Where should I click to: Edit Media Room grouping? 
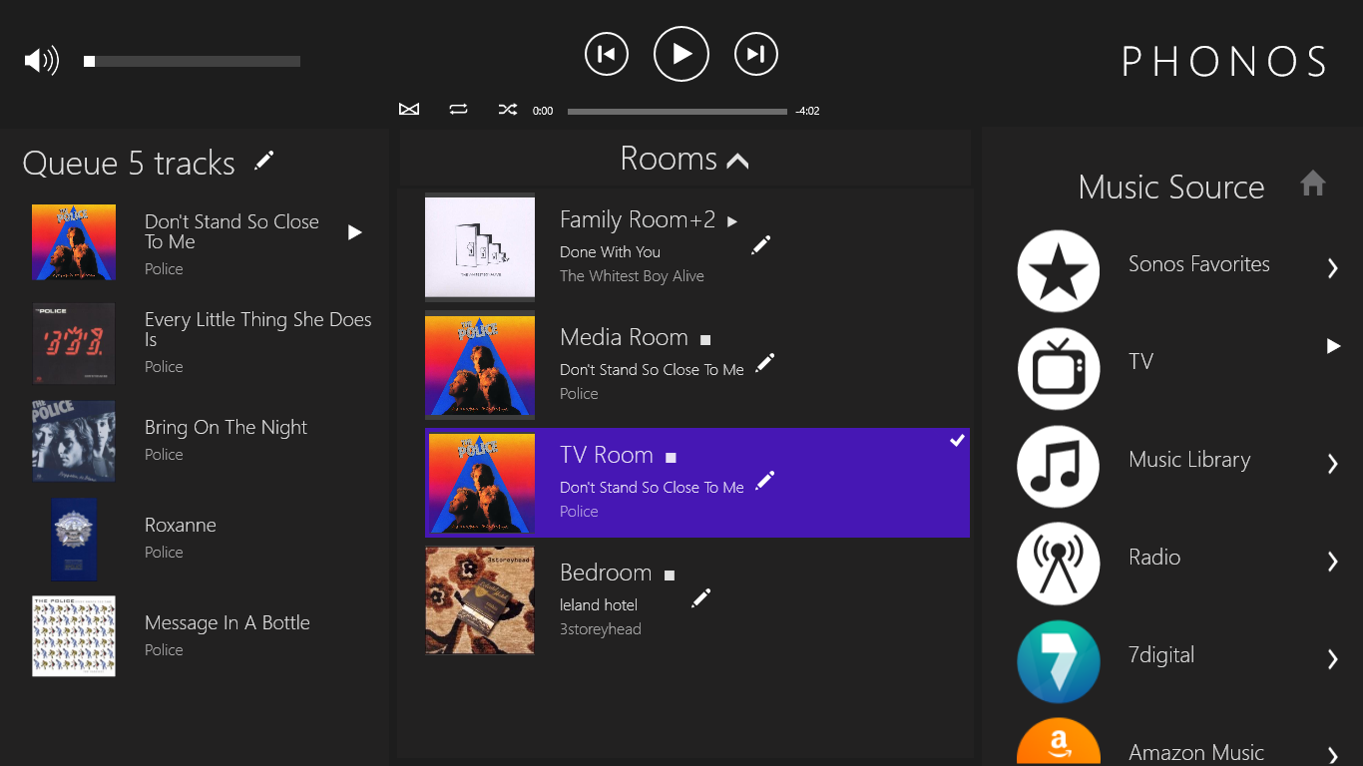764,363
